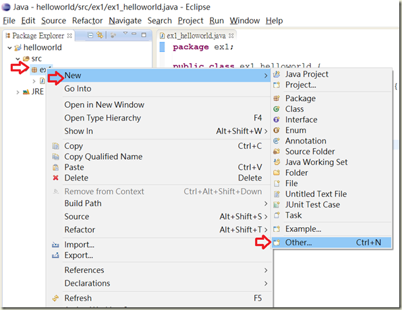Expand the java file node under ex1

[34, 82]
